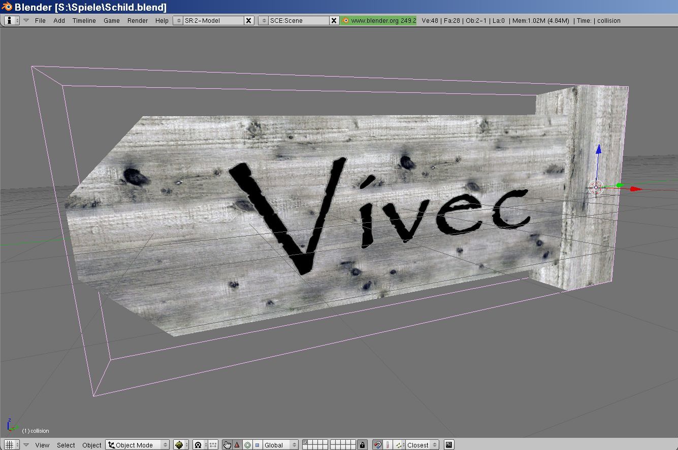Toggle the 3D manipulator hand icon
Image resolution: width=678 pixels, height=450 pixels.
point(227,445)
